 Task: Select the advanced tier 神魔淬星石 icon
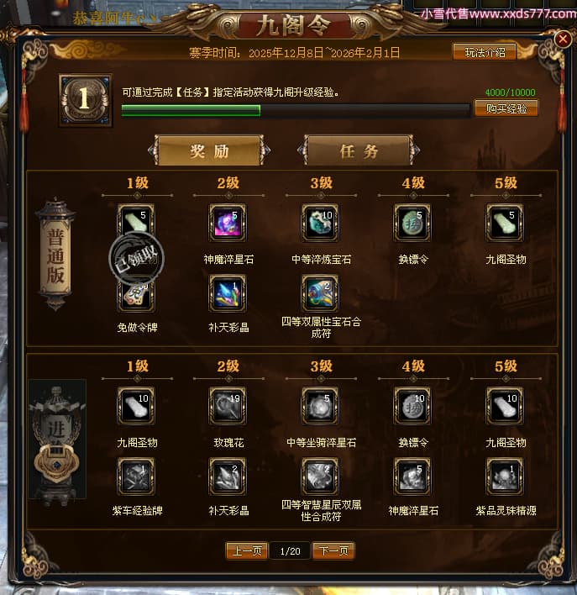click(x=412, y=477)
